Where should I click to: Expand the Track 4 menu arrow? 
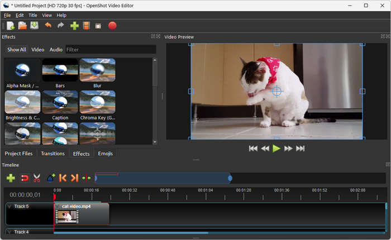tap(9, 232)
